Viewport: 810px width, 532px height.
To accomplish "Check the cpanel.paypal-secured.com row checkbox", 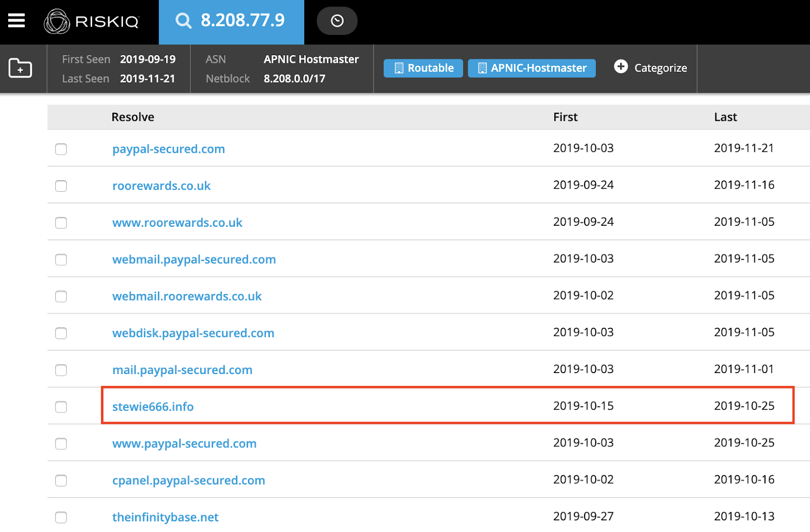I will coord(61,481).
